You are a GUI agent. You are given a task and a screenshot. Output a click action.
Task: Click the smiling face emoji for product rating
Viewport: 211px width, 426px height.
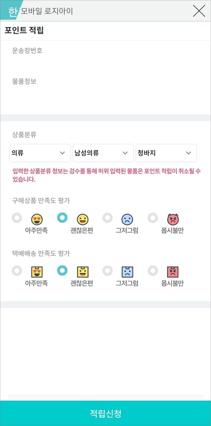pyautogui.click(x=83, y=220)
